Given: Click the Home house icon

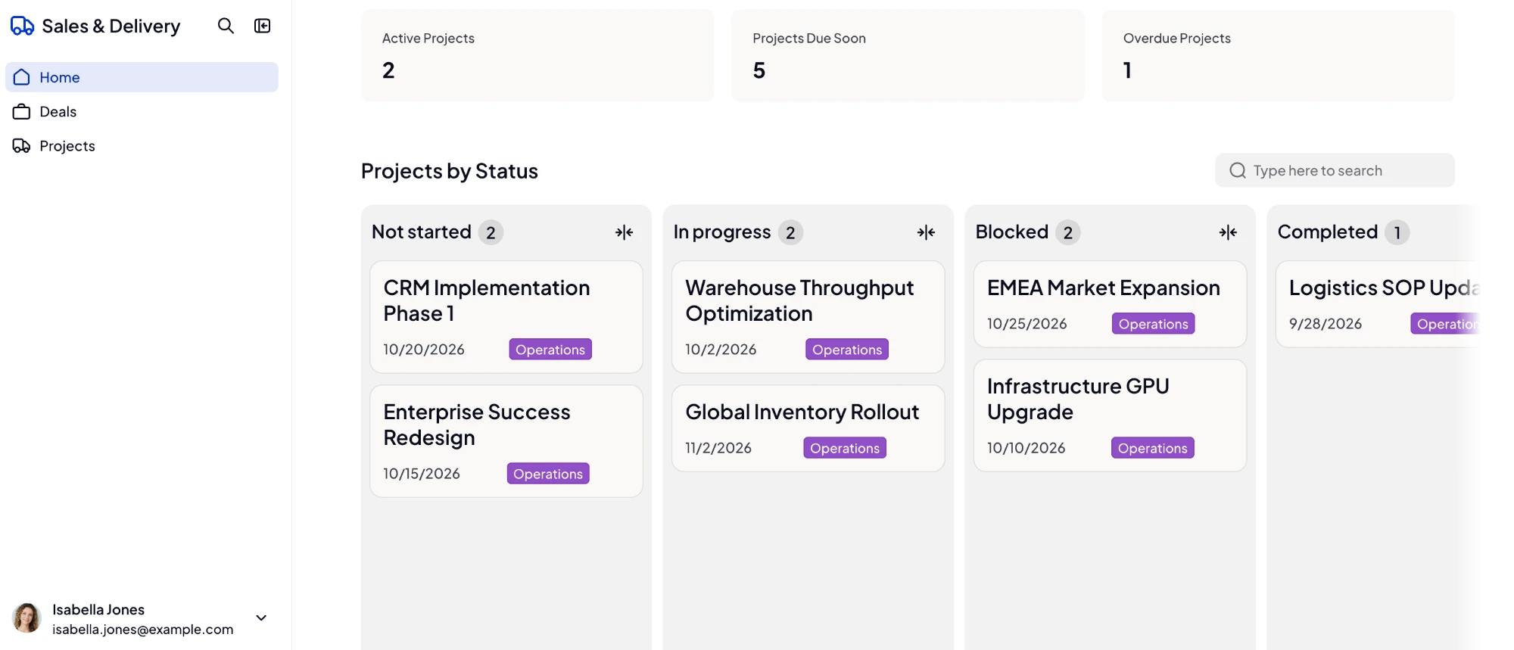Looking at the screenshot, I should 22,77.
